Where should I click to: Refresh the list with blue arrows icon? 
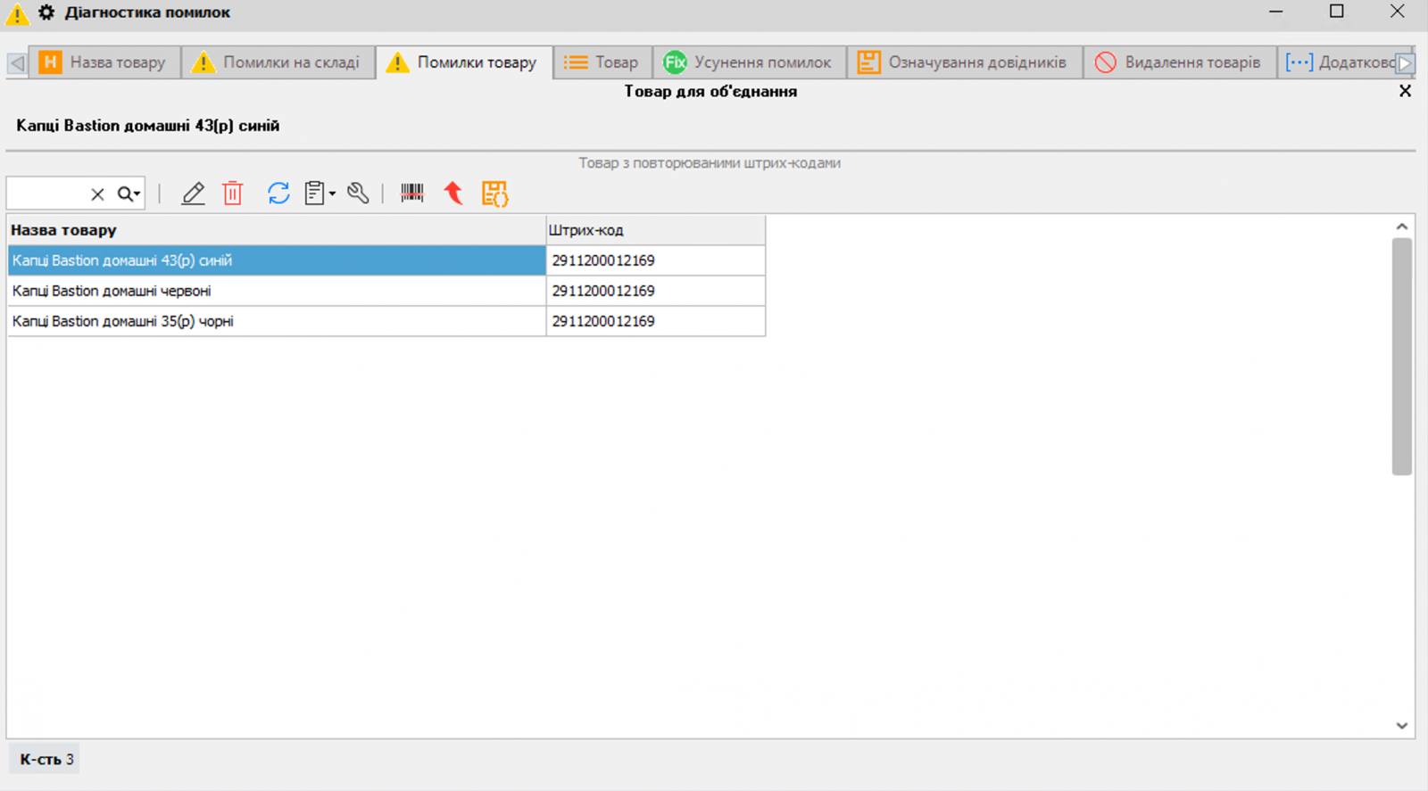[x=278, y=194]
